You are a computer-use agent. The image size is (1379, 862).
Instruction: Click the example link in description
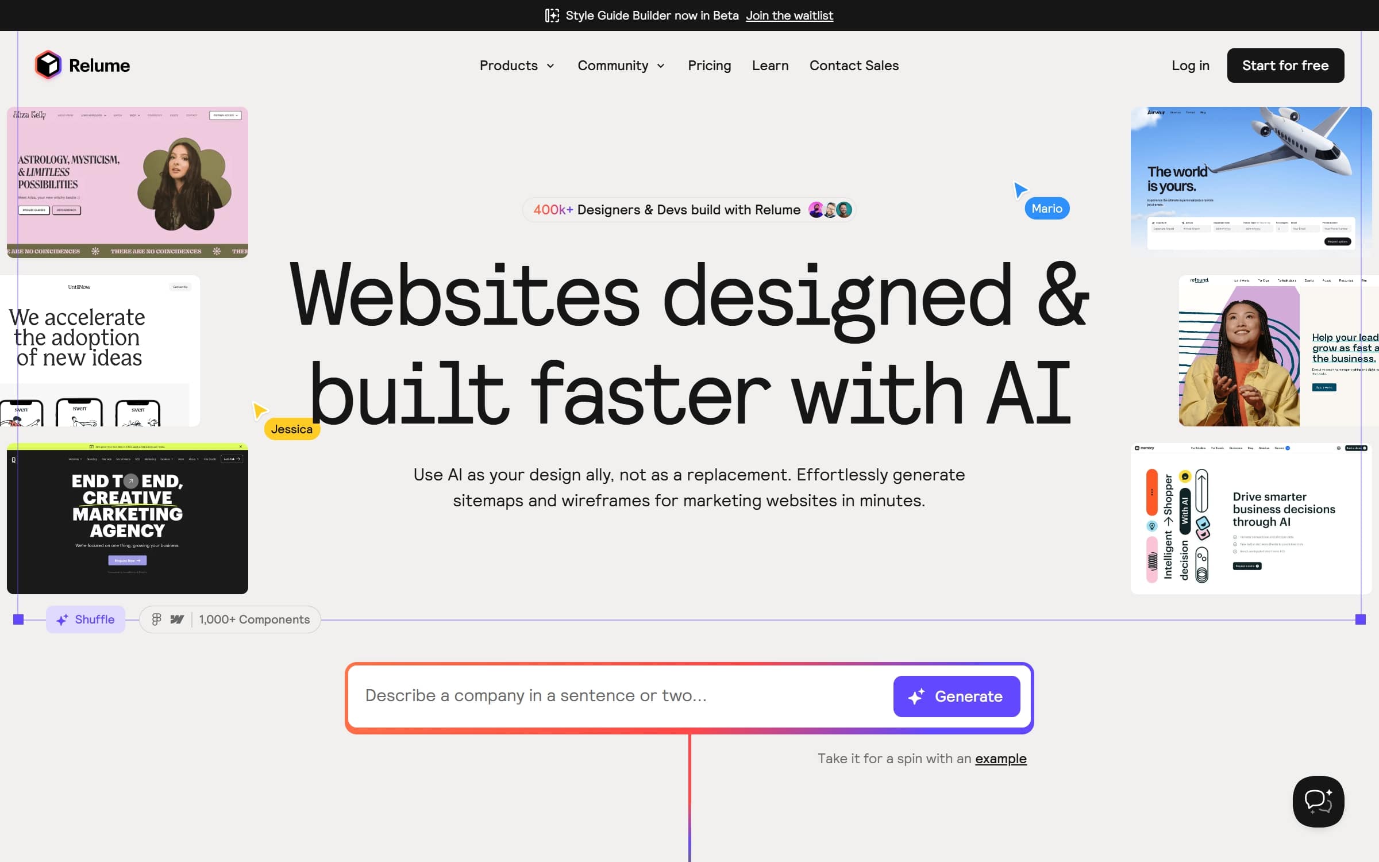coord(1001,758)
